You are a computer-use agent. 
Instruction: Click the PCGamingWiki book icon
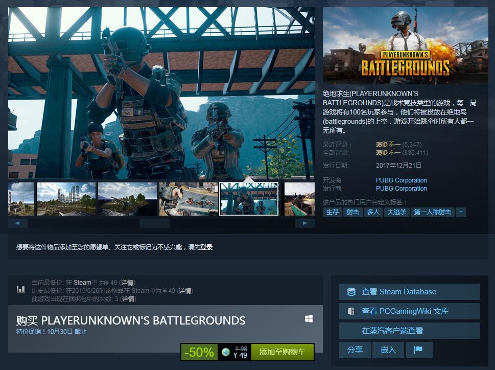point(351,311)
